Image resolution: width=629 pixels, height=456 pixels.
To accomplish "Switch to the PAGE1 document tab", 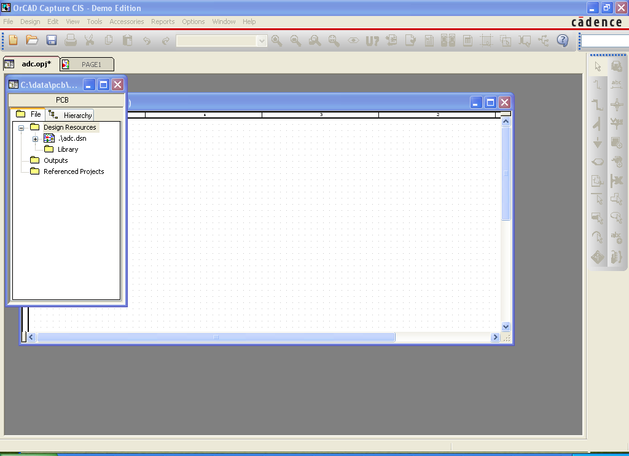I will pos(87,65).
